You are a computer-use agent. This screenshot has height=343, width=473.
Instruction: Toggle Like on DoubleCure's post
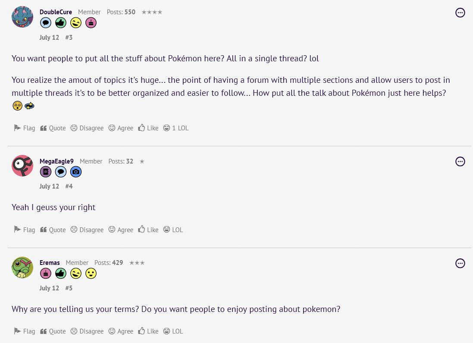148,128
